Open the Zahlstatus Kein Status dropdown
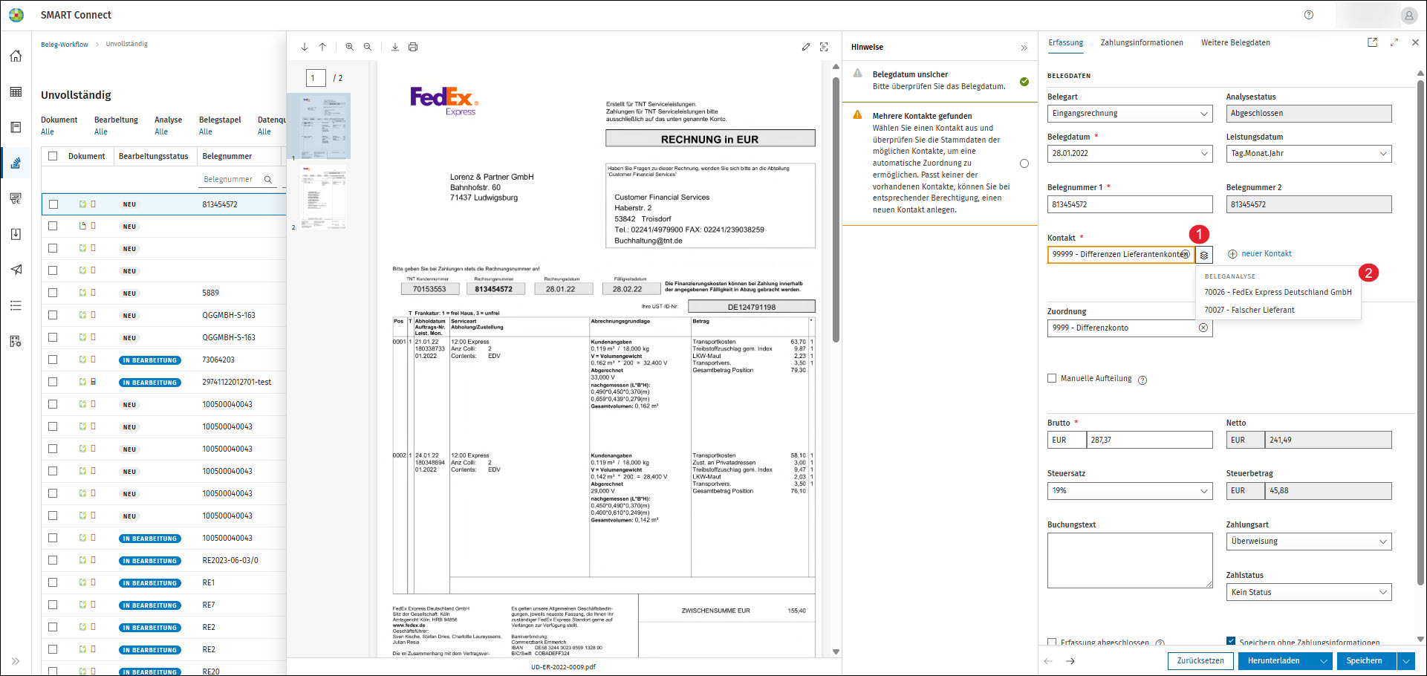Viewport: 1427px width, 676px height. (1309, 592)
